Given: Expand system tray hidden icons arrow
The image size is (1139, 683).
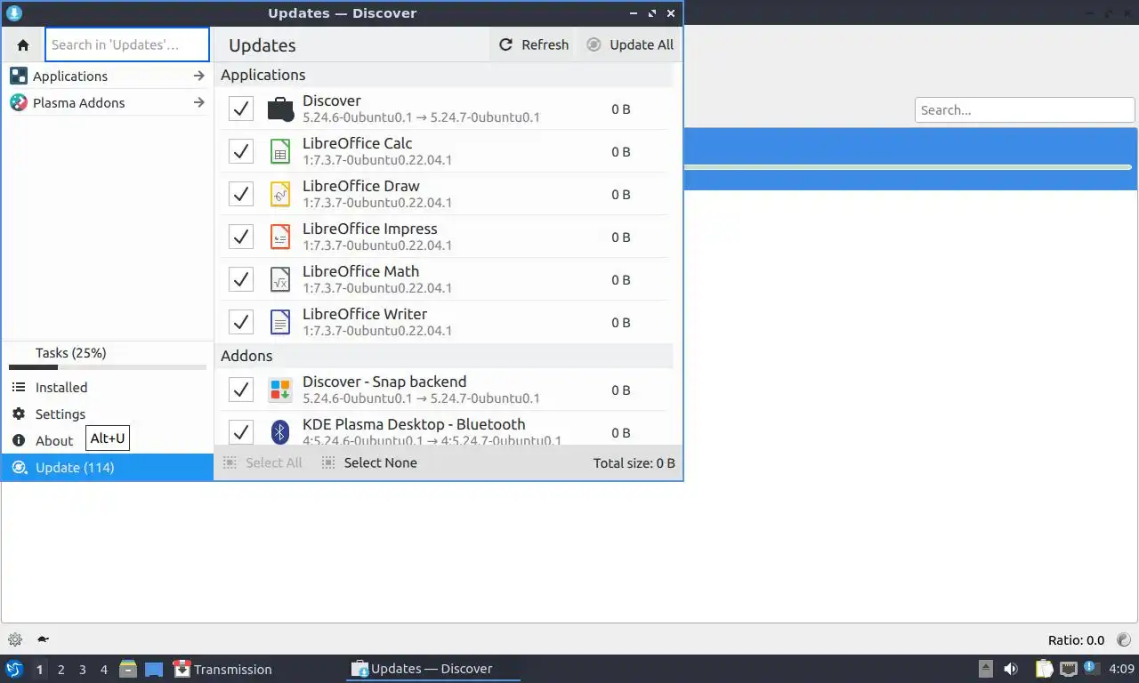Looking at the screenshot, I should point(985,669).
